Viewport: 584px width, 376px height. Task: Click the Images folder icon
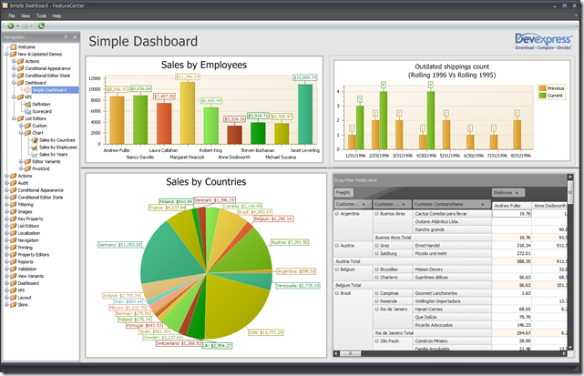click(14, 211)
